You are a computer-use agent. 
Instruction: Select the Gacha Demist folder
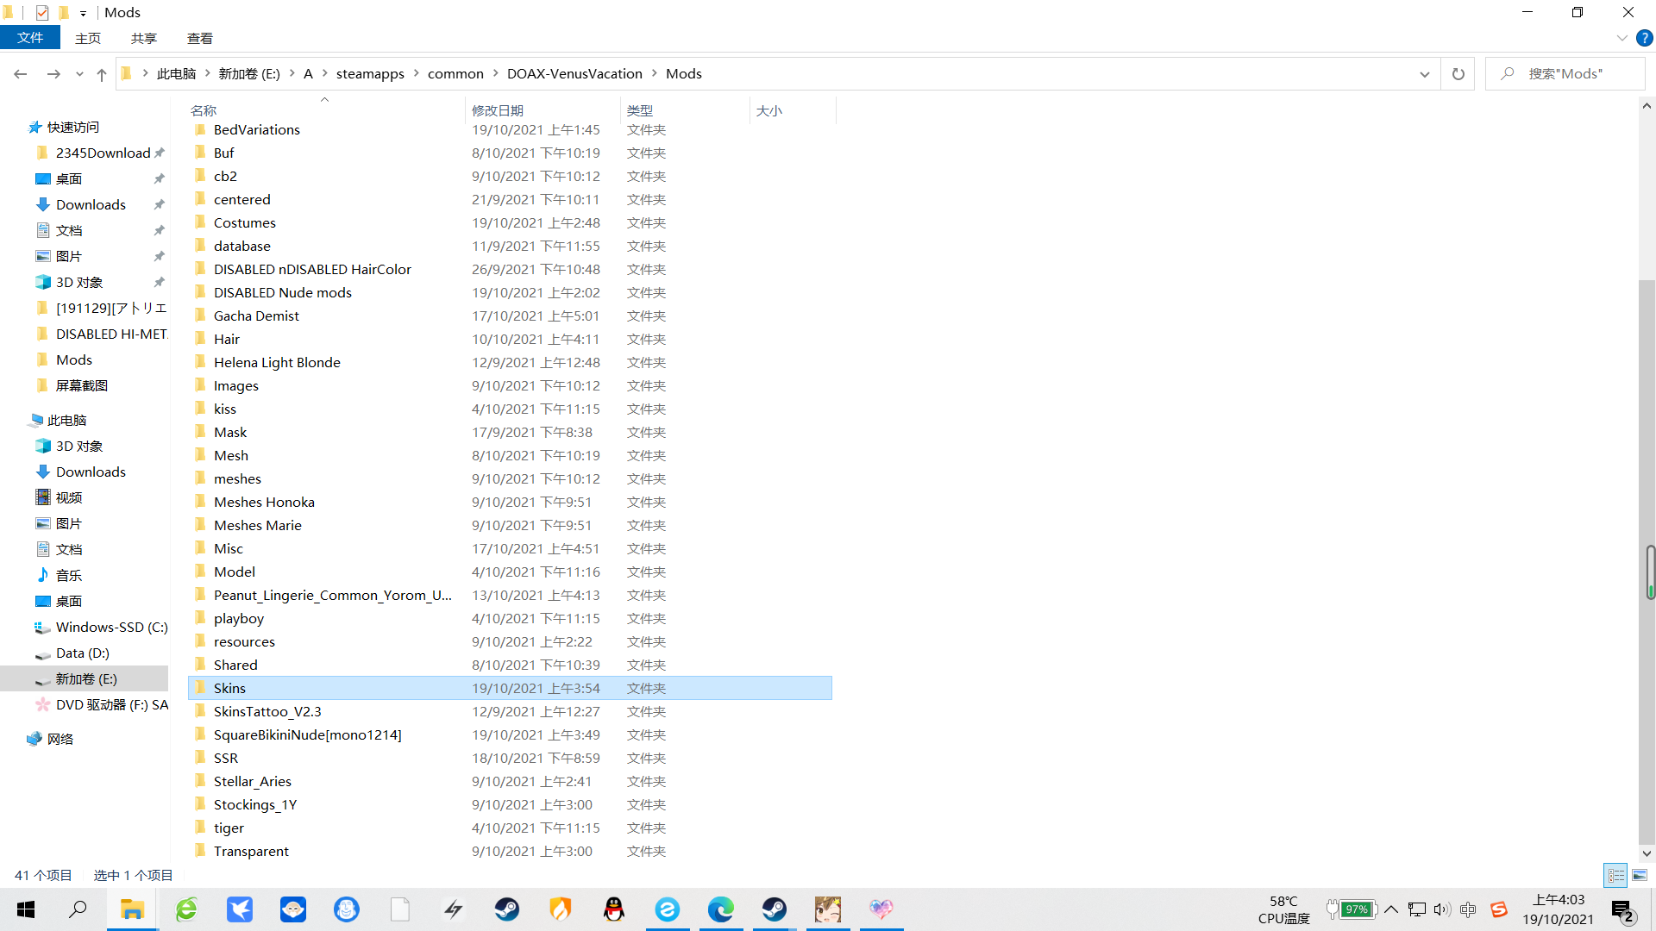[256, 316]
